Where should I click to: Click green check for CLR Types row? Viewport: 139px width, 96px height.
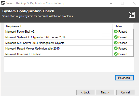pos(116,37)
